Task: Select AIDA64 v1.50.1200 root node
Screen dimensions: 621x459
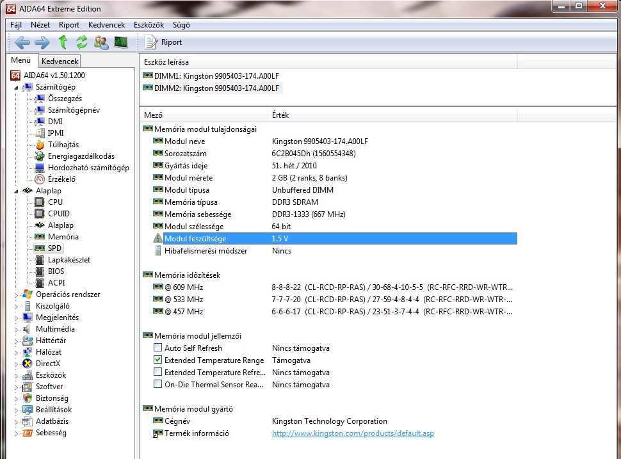Action: 54,76
